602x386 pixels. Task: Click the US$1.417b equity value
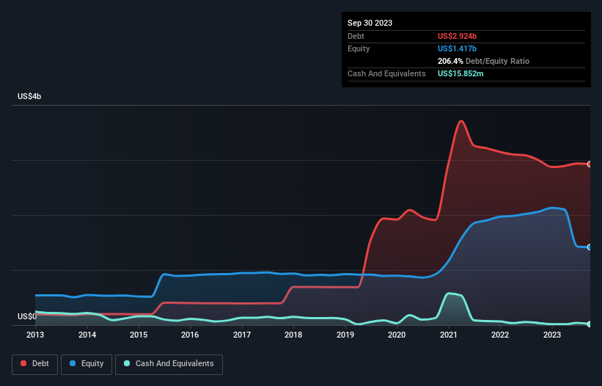pos(457,48)
